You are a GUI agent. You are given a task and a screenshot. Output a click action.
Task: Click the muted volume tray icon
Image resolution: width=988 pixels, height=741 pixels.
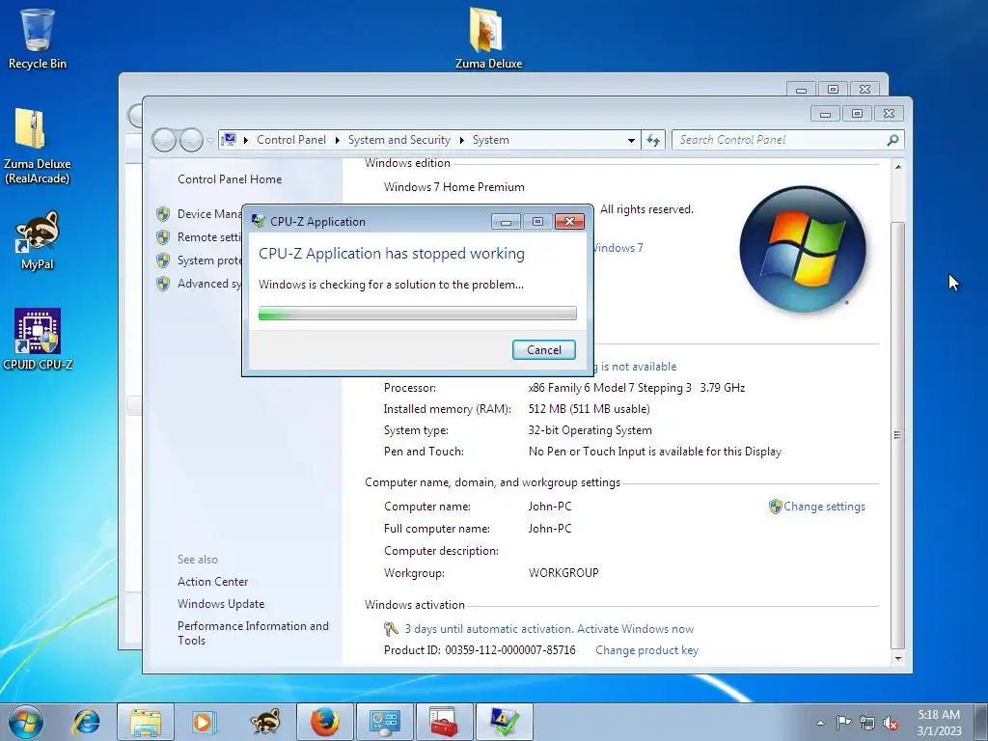coord(891,723)
